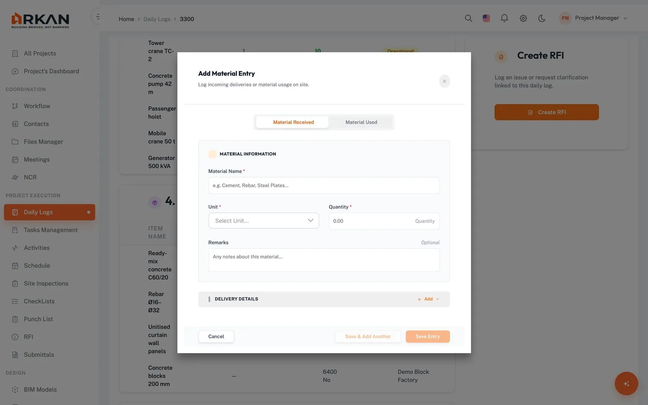Change language via US flag icon
The image size is (648, 405).
[486, 18]
